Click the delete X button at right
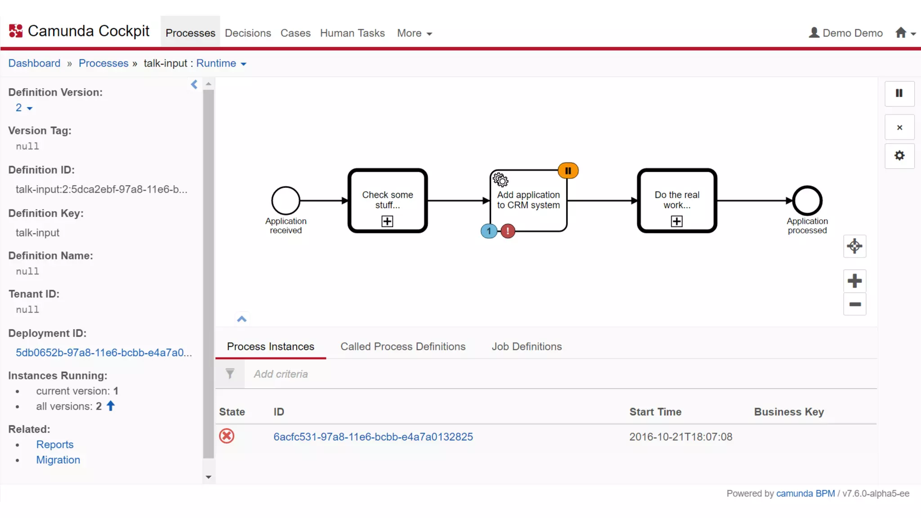 click(x=899, y=128)
